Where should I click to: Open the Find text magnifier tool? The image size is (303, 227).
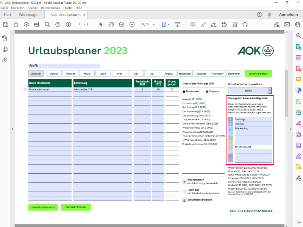[x=47, y=25]
